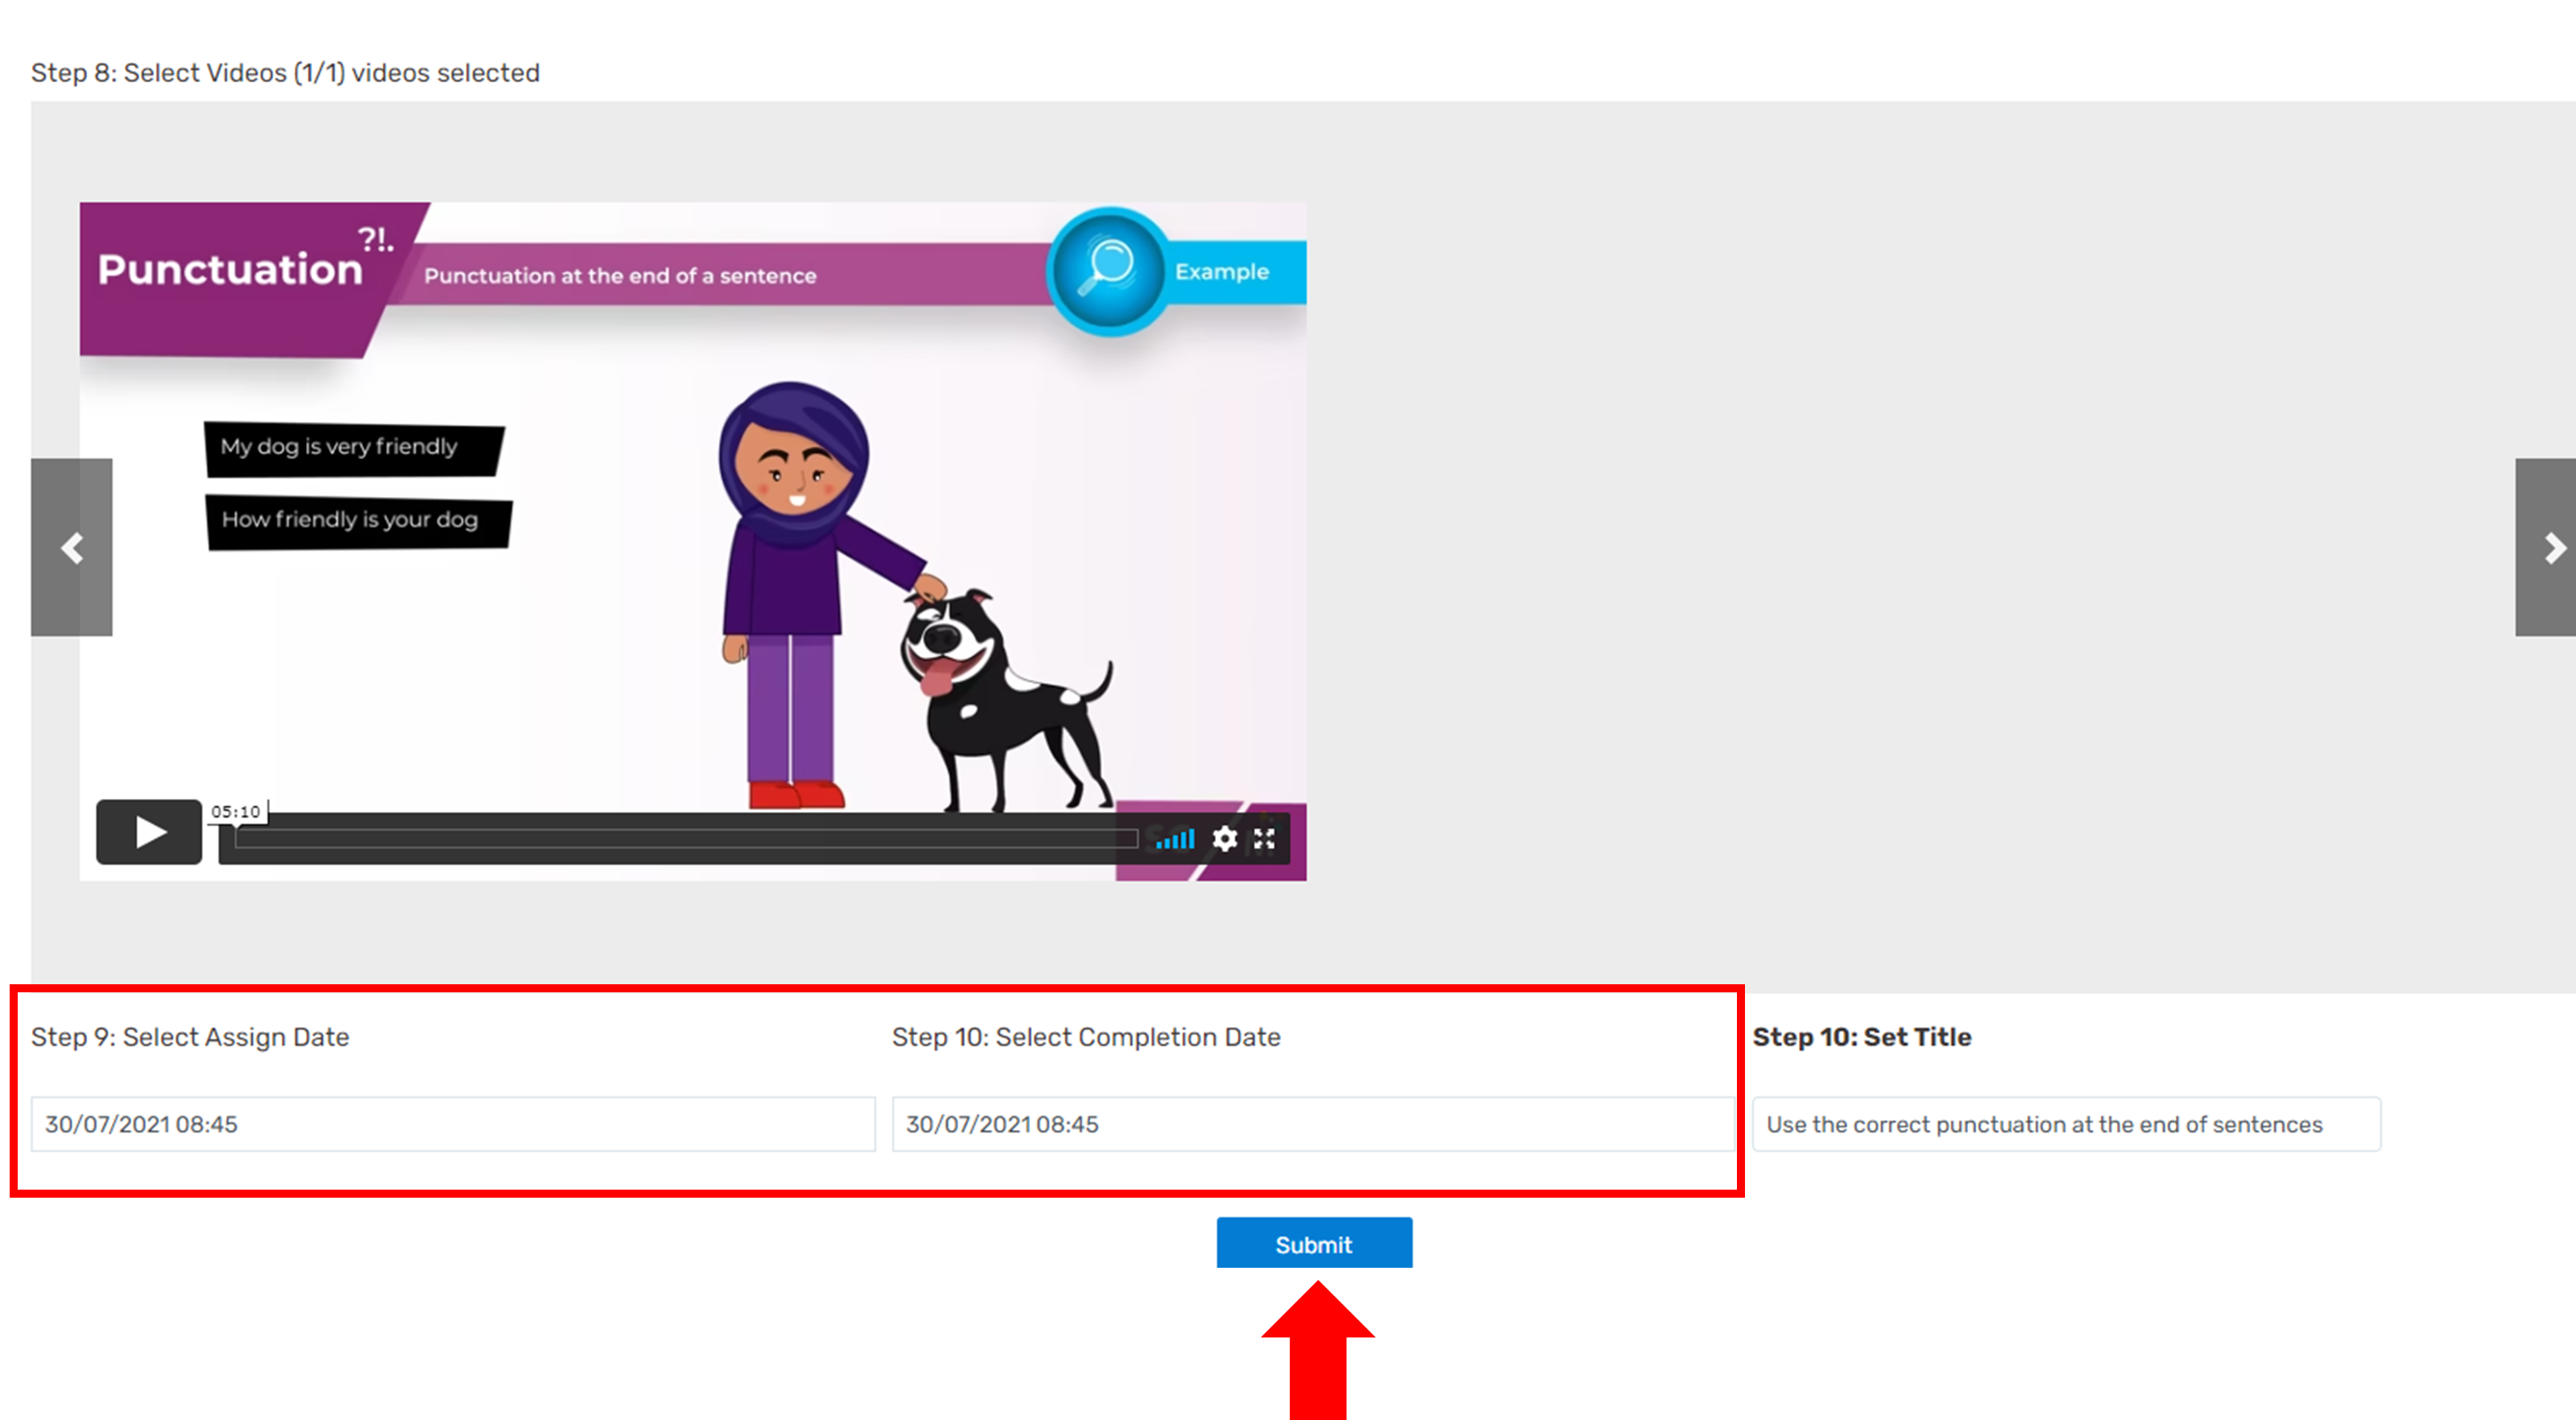Click the Example magnifier icon in the video

[x=1108, y=270]
